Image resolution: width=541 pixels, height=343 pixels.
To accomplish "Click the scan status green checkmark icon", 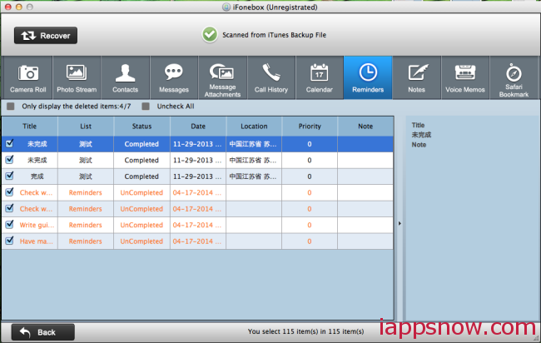I will (210, 34).
